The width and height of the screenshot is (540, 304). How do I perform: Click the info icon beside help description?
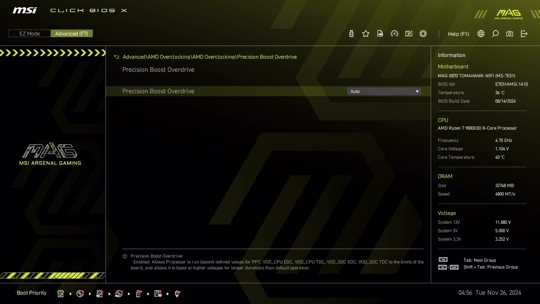click(125, 256)
